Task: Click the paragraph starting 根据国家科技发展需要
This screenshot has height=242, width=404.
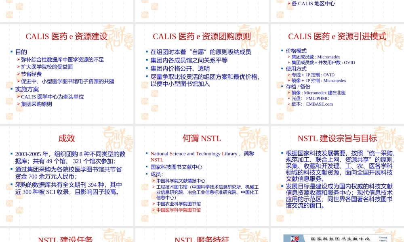Action: [x=340, y=166]
